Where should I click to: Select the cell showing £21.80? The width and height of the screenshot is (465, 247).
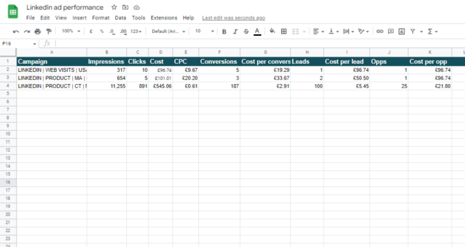(x=430, y=86)
